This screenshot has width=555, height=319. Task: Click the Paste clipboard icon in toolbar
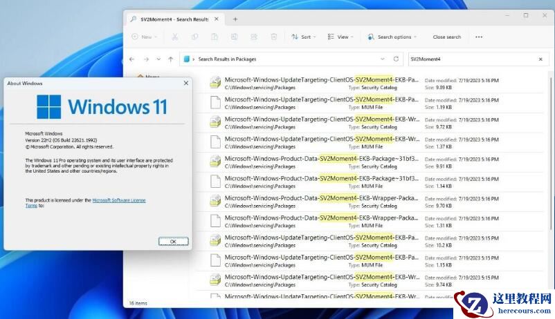coord(215,37)
